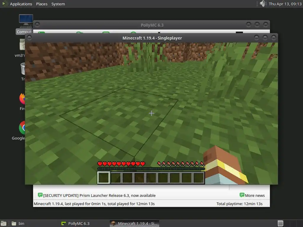
Task: Click the red health hearts bar
Action: 121,164
